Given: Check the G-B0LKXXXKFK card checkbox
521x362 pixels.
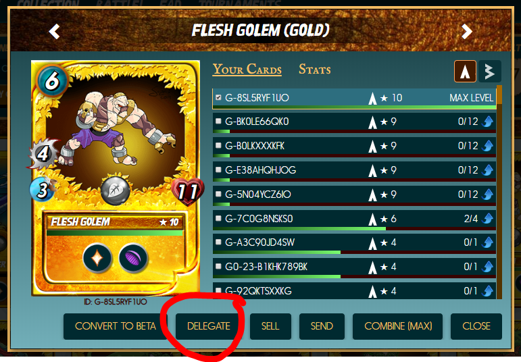Looking at the screenshot, I should [x=218, y=145].
